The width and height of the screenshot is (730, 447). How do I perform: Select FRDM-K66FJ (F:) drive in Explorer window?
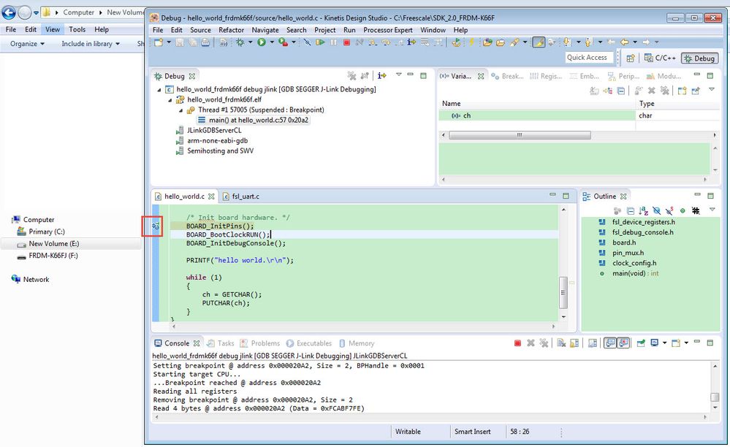click(47, 256)
